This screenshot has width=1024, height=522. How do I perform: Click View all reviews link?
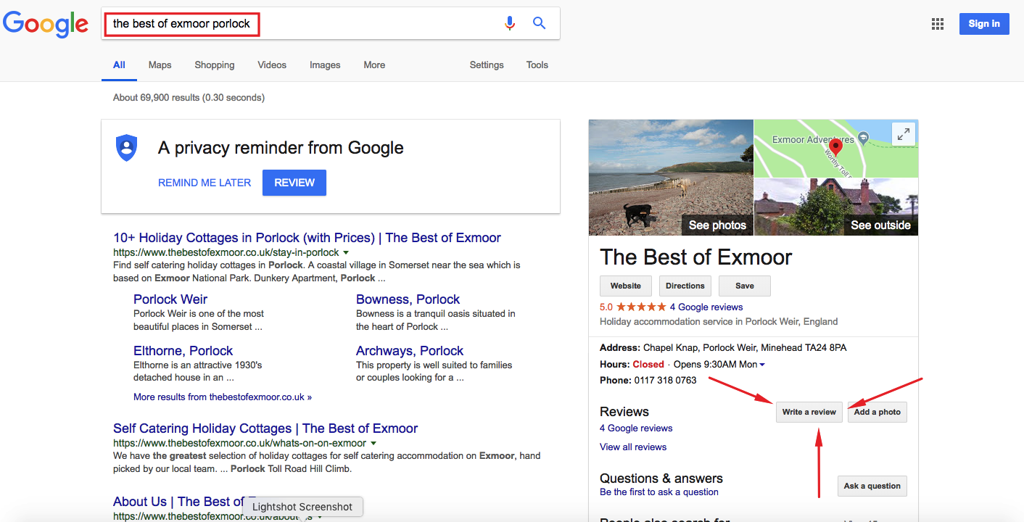pyautogui.click(x=633, y=447)
